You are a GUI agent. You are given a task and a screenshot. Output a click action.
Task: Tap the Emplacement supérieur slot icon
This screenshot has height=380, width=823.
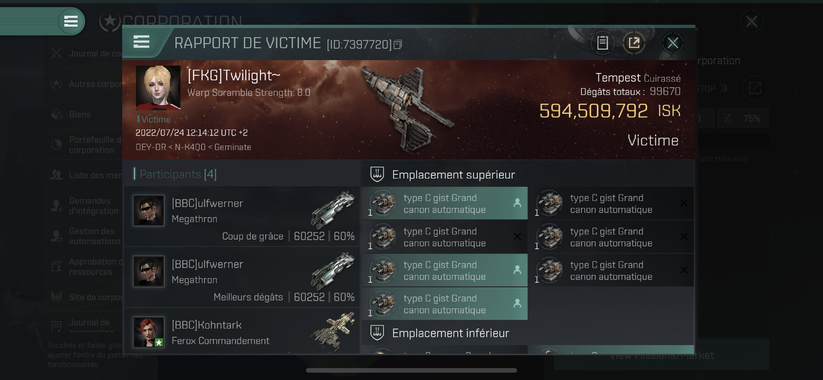(377, 174)
